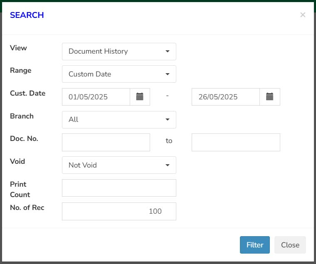This screenshot has width=316, height=264.
Task: Click the Close button
Action: (290, 245)
